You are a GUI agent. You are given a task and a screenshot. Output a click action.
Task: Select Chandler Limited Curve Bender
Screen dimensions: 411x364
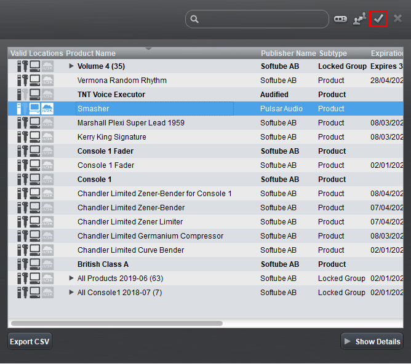tap(205, 250)
